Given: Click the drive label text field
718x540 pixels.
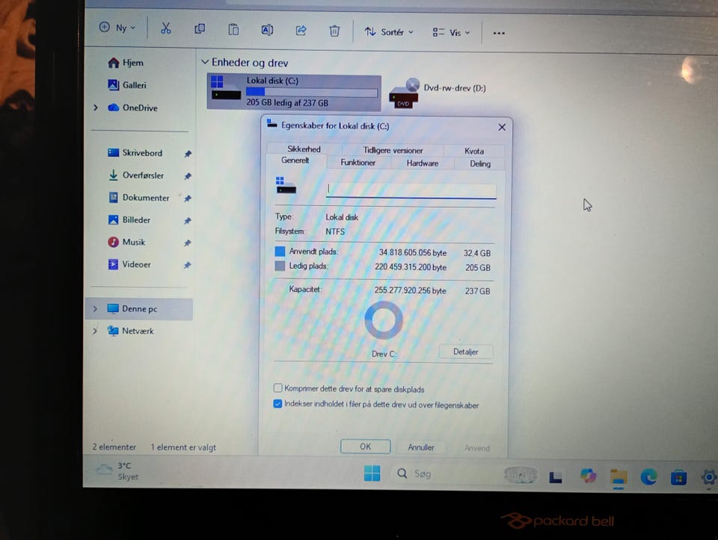Looking at the screenshot, I should tap(411, 190).
